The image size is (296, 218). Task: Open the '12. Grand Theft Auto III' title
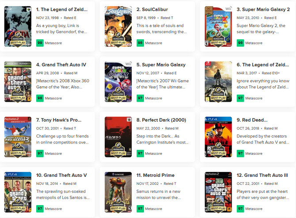[262, 175]
